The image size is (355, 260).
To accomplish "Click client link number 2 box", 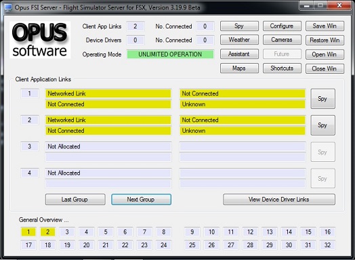I will [30, 120].
